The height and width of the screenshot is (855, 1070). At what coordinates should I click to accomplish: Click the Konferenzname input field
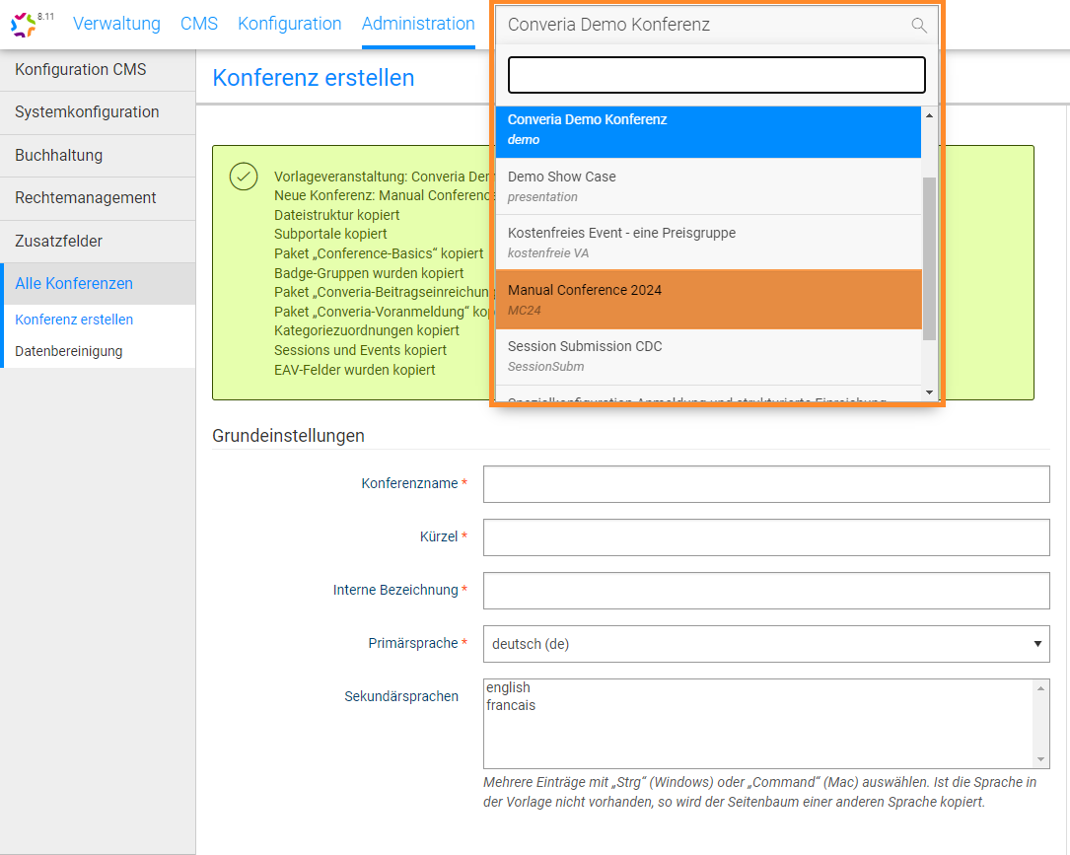click(765, 484)
